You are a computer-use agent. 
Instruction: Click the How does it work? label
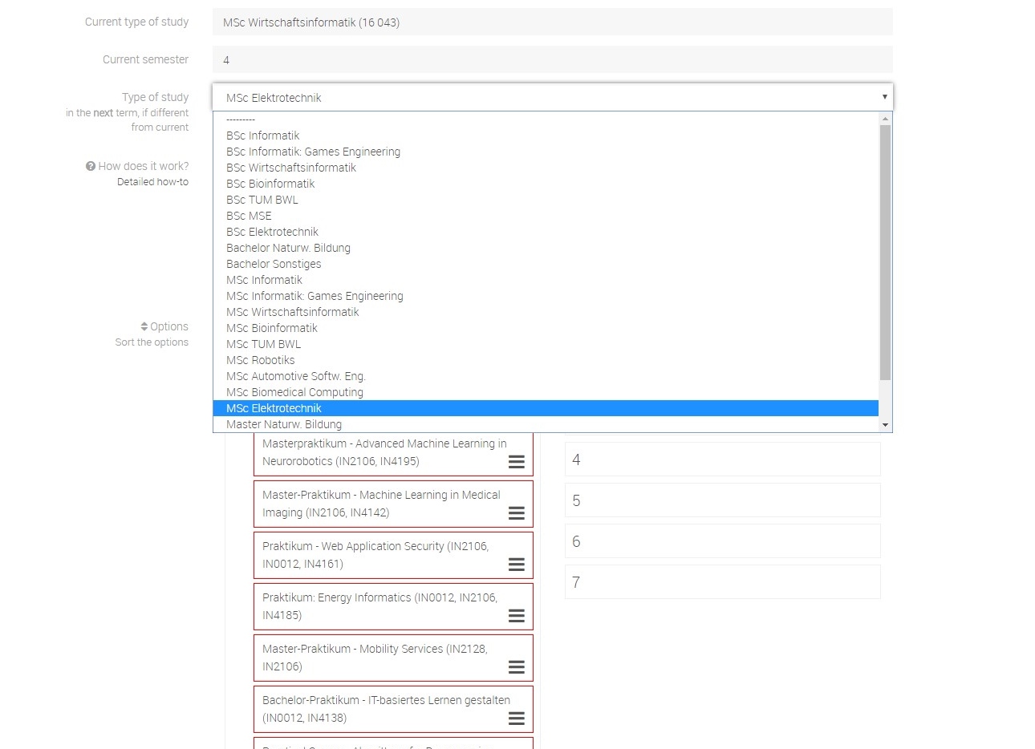pos(144,166)
